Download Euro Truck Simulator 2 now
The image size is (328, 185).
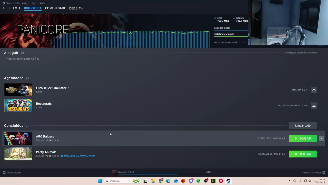[x=314, y=90]
